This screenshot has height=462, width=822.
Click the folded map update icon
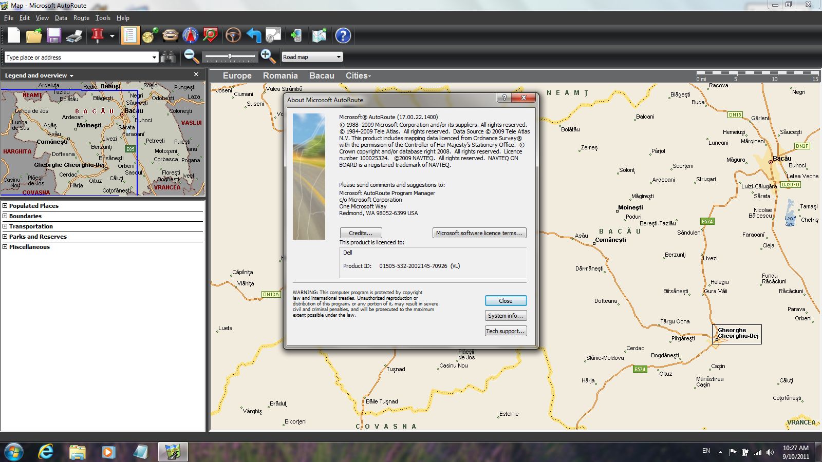(x=319, y=35)
